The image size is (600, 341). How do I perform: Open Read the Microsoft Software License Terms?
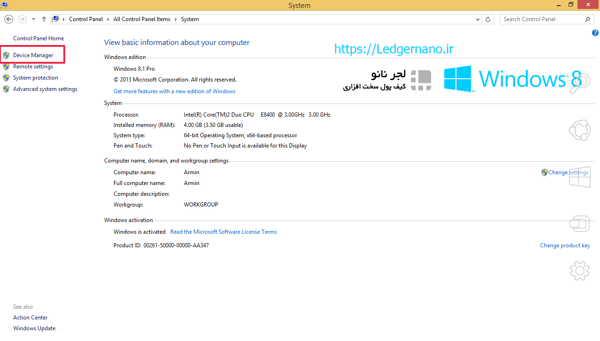pos(223,232)
